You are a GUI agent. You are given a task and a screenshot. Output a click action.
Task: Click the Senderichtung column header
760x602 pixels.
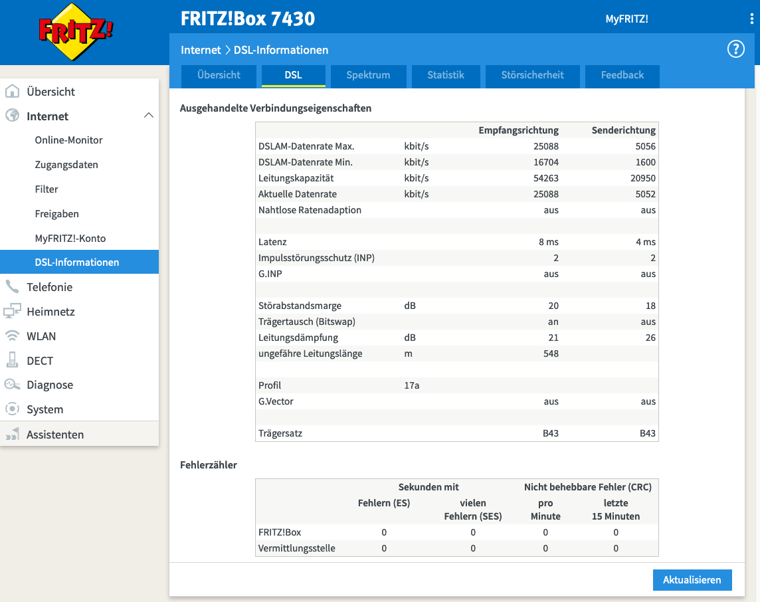coord(623,130)
